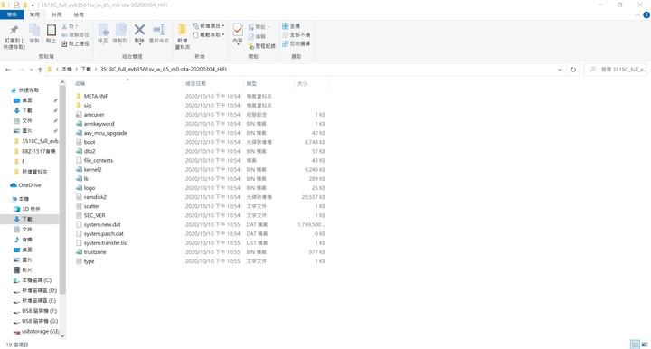Refresh the current folder view
The width and height of the screenshot is (651, 349).
click(573, 70)
